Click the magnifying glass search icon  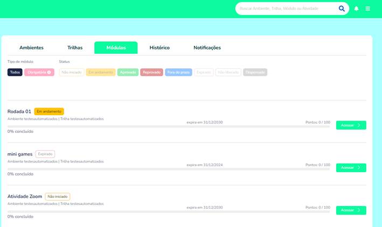342,9
